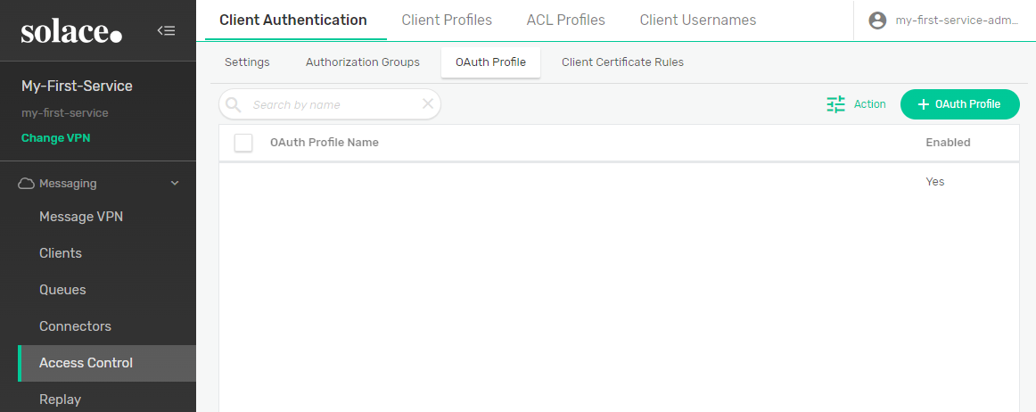
Task: Click the Messaging cloud icon
Action: tap(26, 184)
